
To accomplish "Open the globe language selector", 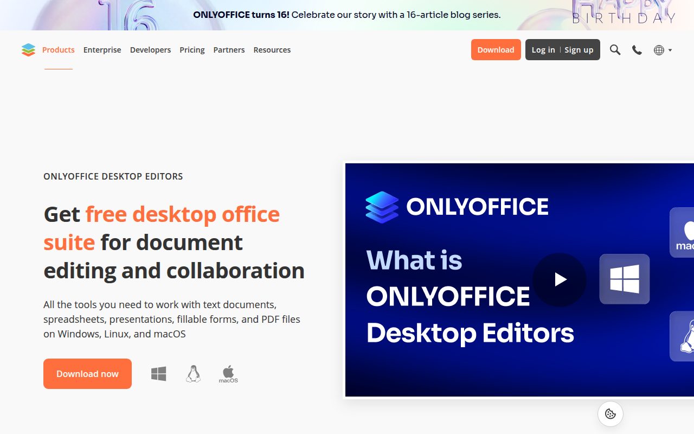I will coord(663,50).
